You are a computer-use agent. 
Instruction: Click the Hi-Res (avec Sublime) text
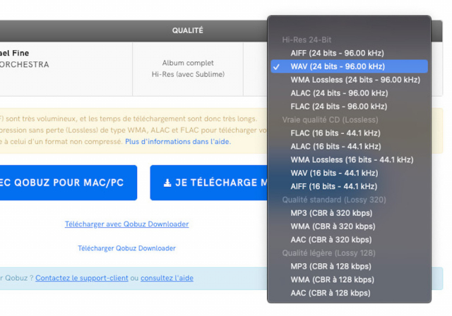pyautogui.click(x=189, y=74)
